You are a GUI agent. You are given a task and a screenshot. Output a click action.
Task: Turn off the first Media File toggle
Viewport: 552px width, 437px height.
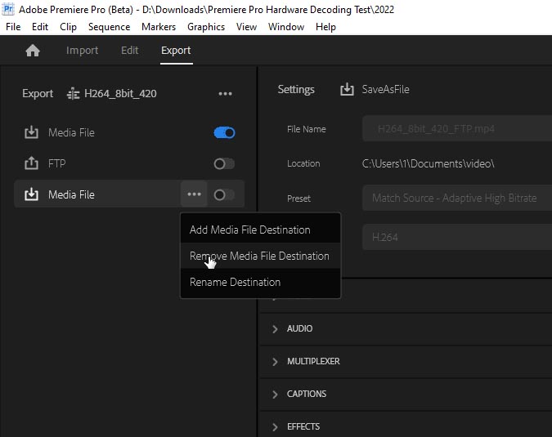click(x=224, y=133)
